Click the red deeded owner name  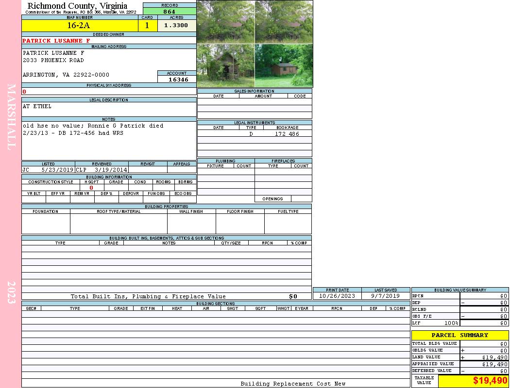pos(56,41)
